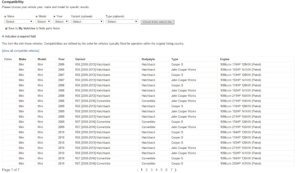Jump to page 5
The image size is (297, 173).
point(161,170)
